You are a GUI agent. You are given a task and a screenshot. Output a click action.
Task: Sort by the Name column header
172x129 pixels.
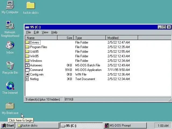click(41, 38)
